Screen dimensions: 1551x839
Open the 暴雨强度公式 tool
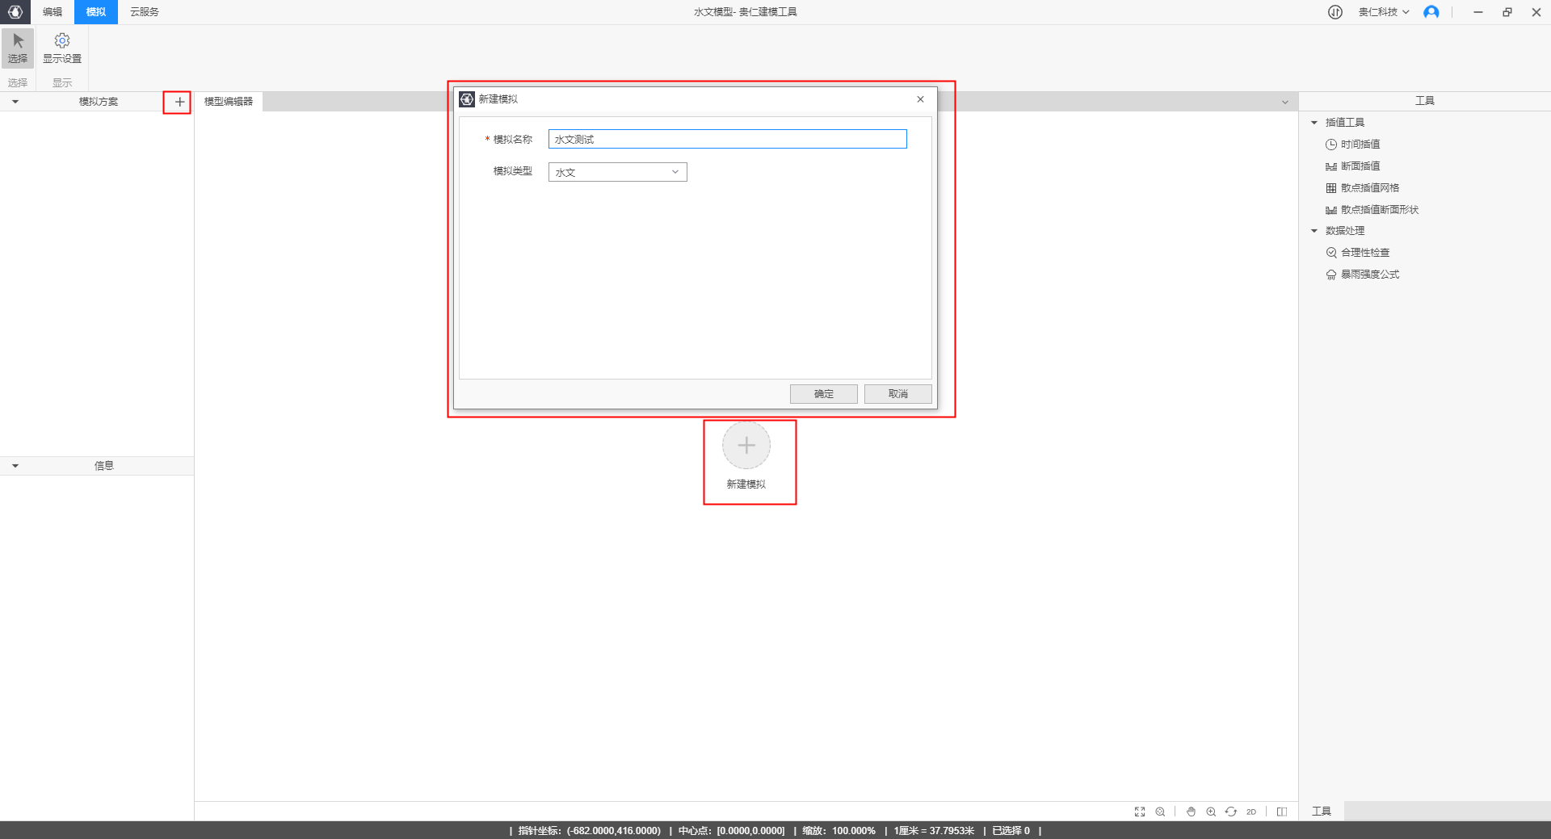click(x=1369, y=275)
